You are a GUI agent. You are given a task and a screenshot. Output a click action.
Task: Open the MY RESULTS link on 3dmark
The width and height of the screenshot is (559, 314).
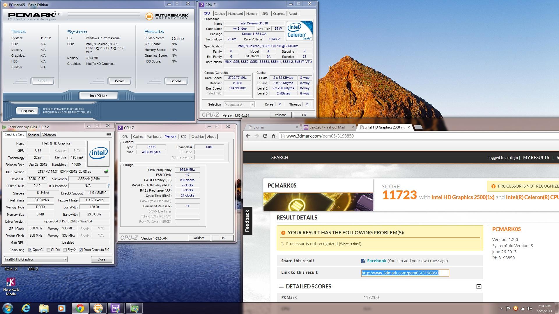536,157
